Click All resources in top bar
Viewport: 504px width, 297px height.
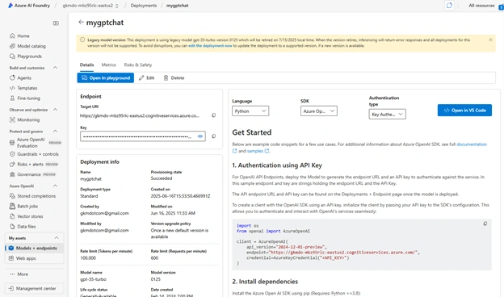point(481,6)
